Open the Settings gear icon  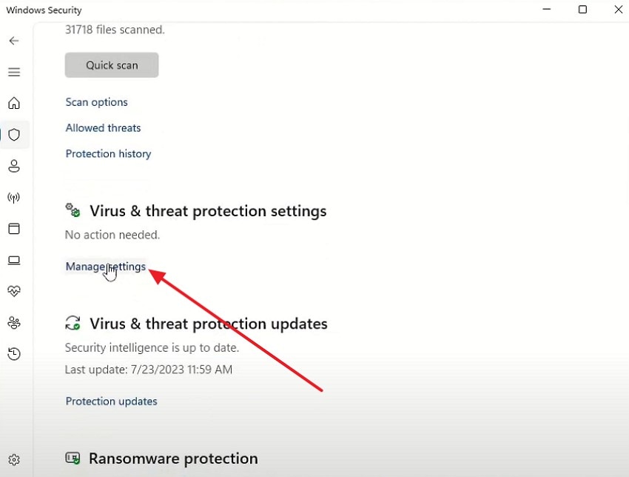(14, 460)
